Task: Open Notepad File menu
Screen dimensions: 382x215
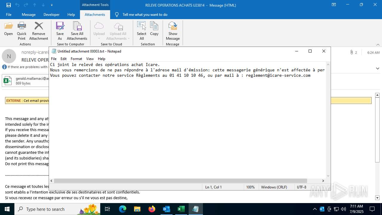Action: (x=54, y=59)
